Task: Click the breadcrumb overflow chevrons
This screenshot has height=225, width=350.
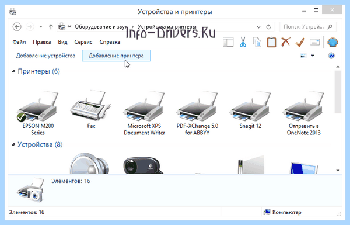Action: [x=69, y=27]
